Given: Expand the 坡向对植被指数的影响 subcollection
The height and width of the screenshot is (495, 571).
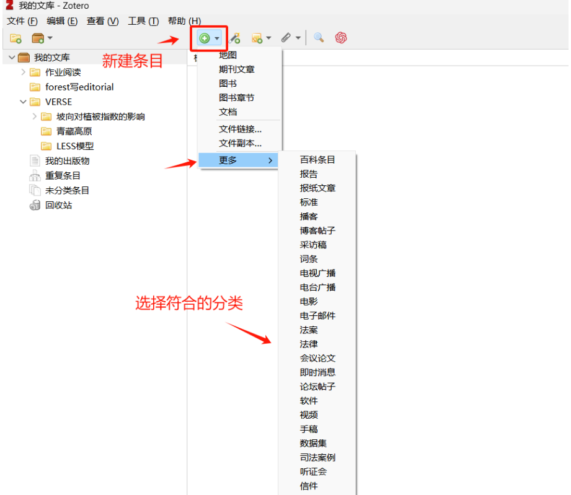Looking at the screenshot, I should pos(35,116).
